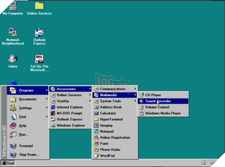
Task: Launch Address Book from Accessories
Action: pos(115,107)
